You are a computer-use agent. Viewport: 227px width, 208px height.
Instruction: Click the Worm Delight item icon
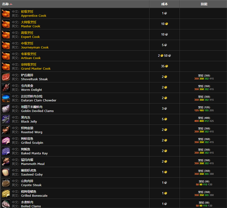tap(6, 88)
